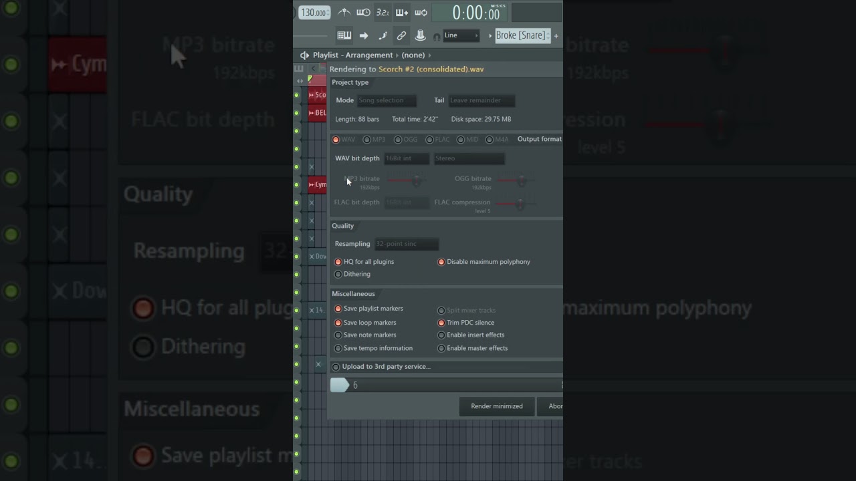Select OGG output format
856x481 pixels.
click(406, 140)
